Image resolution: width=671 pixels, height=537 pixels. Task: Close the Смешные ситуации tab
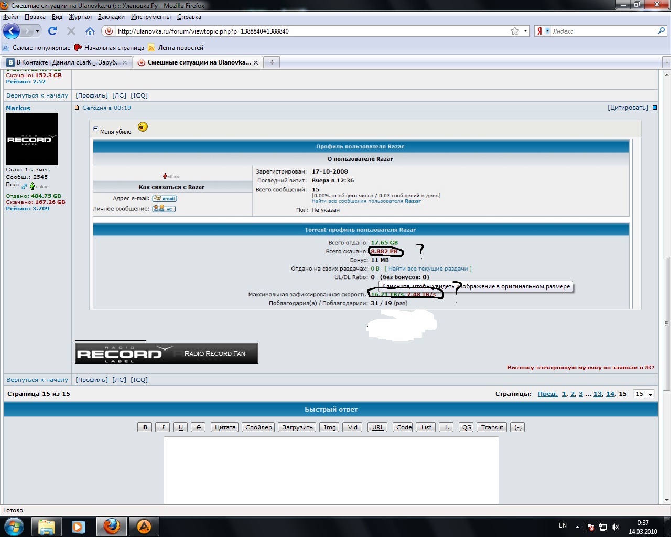click(x=256, y=62)
